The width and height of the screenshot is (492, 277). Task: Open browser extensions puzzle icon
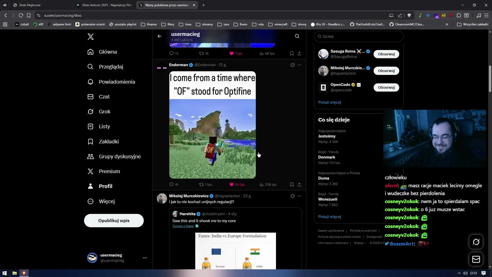click(x=459, y=15)
